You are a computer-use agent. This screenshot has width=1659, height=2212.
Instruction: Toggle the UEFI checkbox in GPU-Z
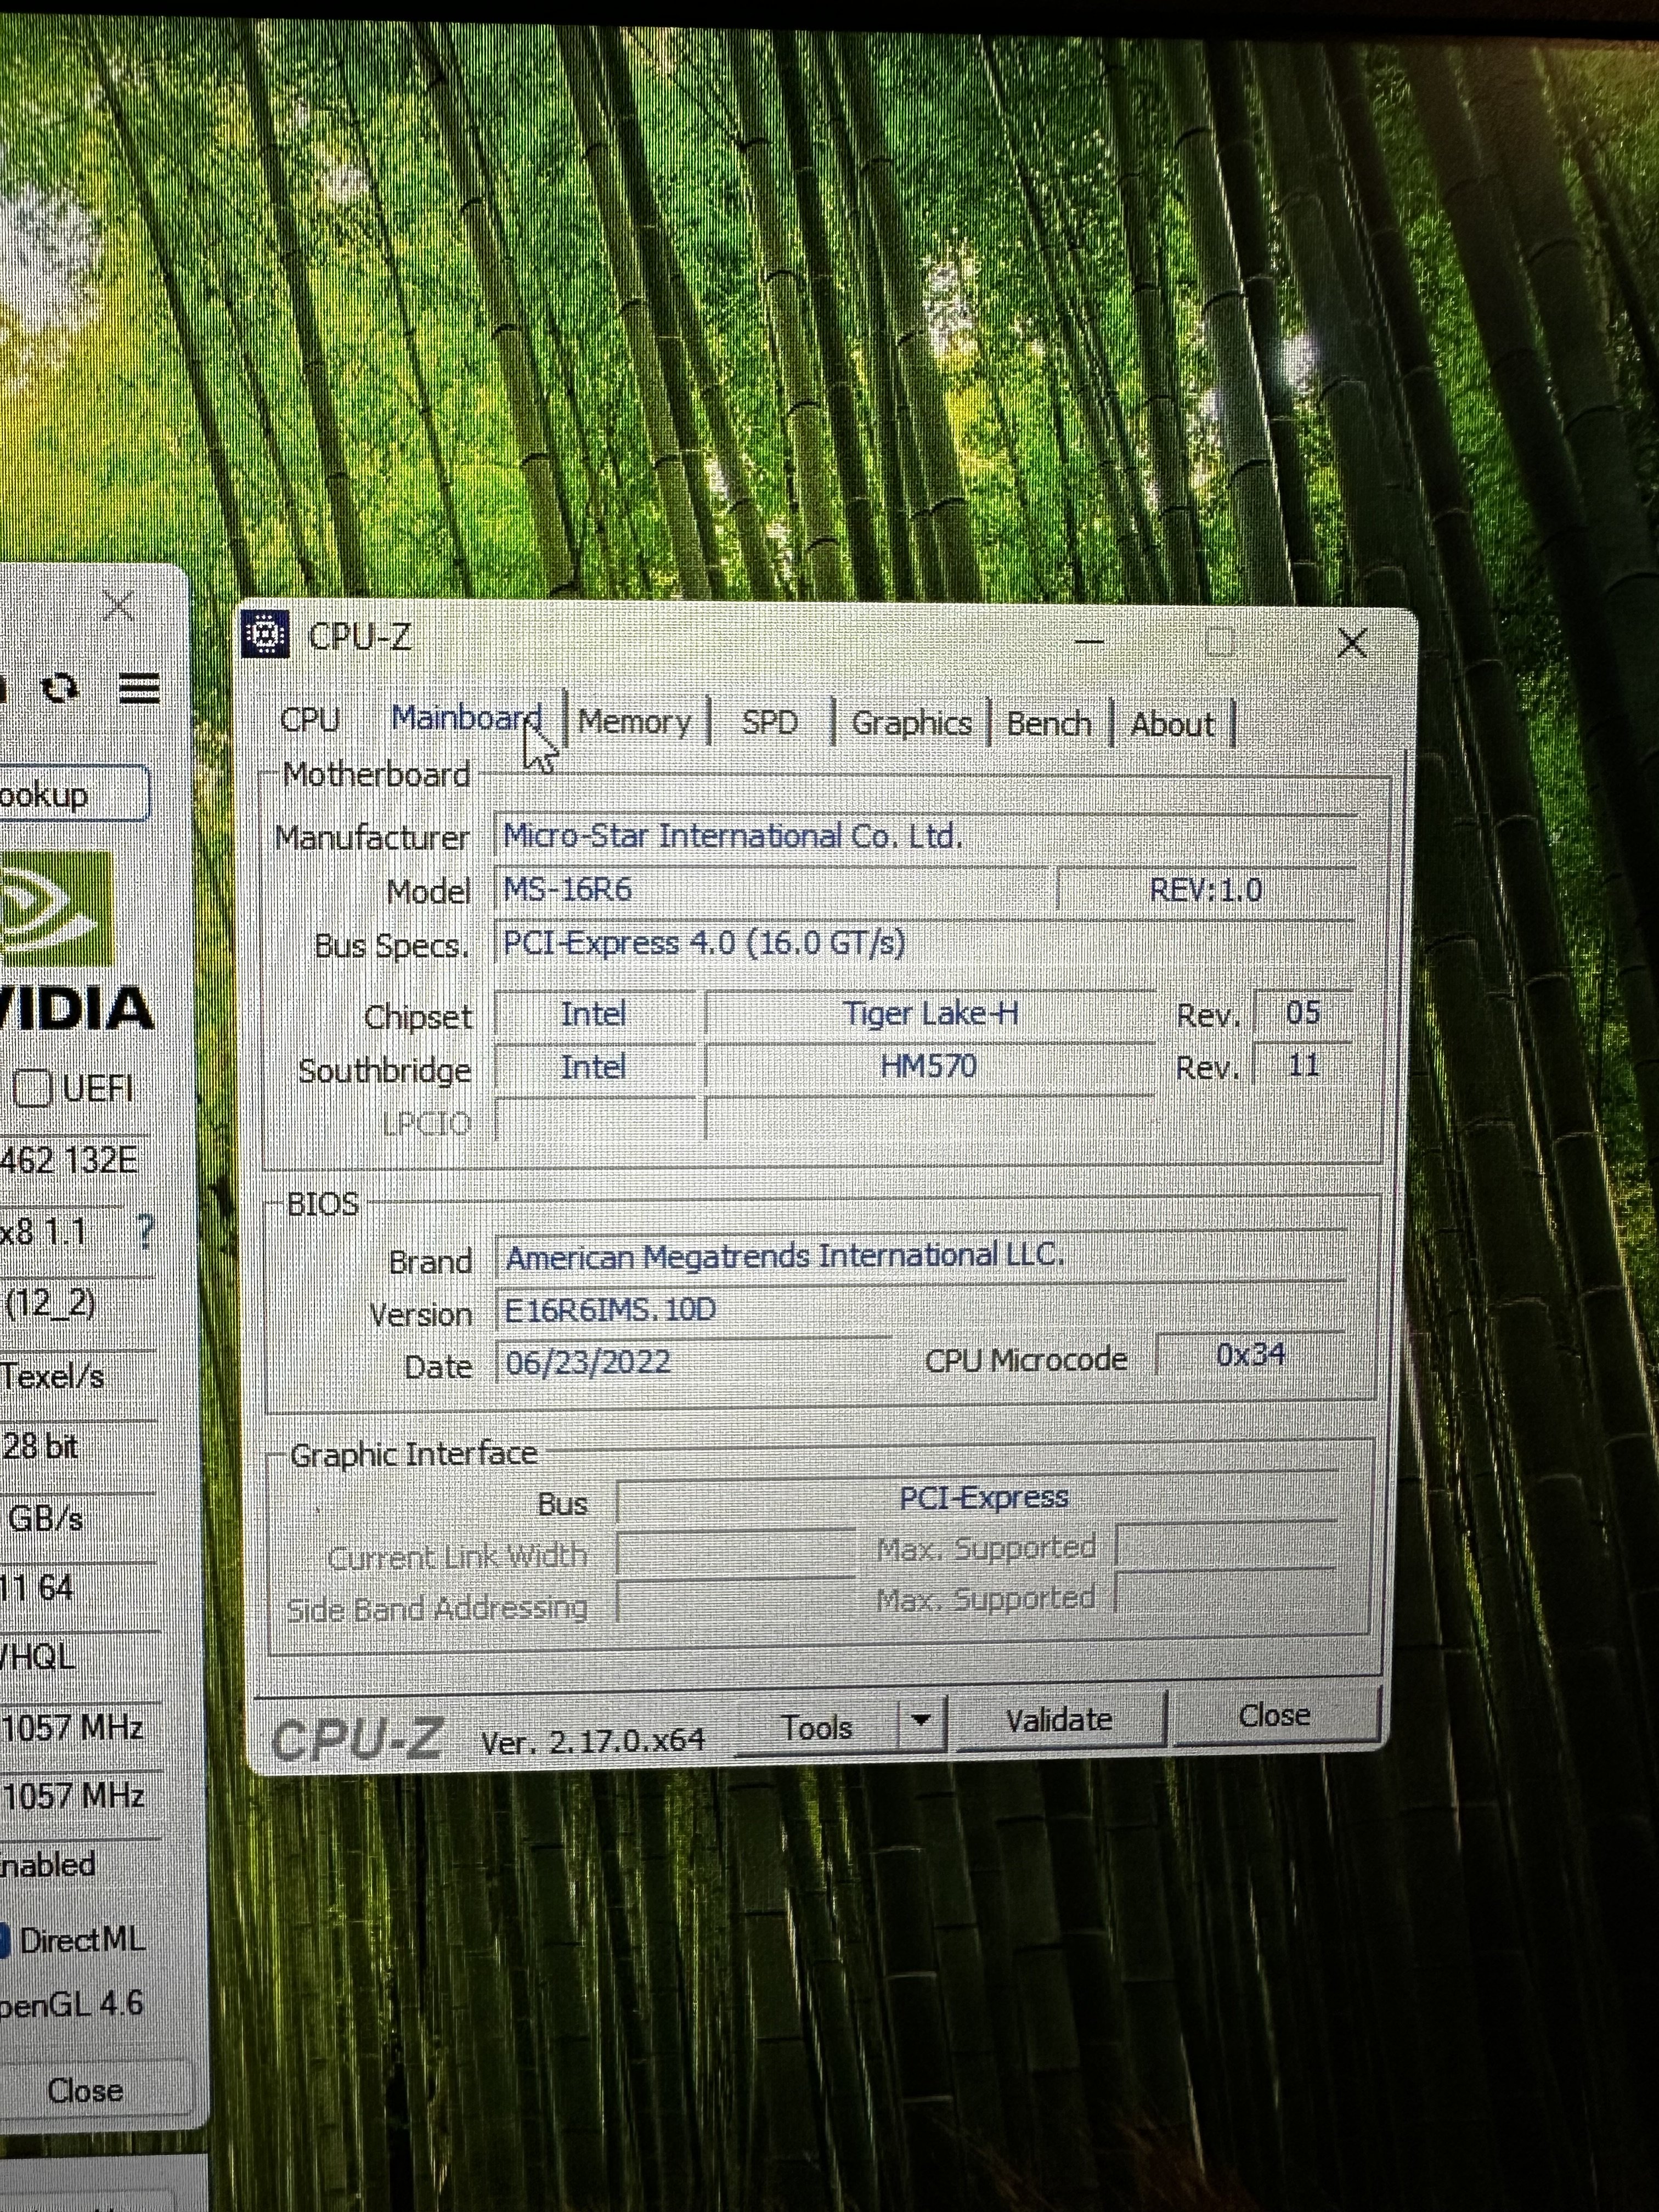[x=32, y=1088]
